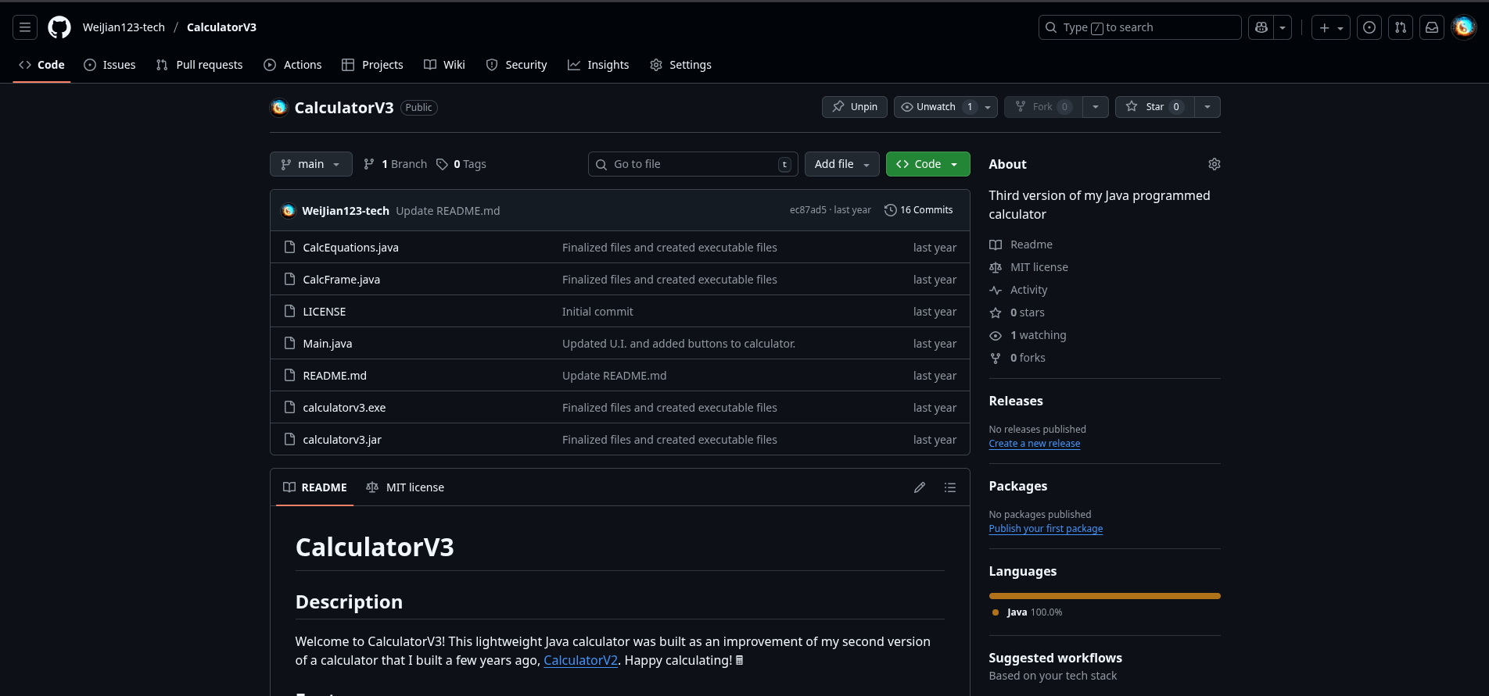
Task: Click Weijian123-tech avatar in commit row
Action: point(289,211)
